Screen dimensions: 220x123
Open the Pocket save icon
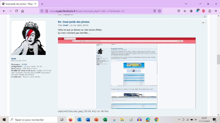[x=178, y=11]
